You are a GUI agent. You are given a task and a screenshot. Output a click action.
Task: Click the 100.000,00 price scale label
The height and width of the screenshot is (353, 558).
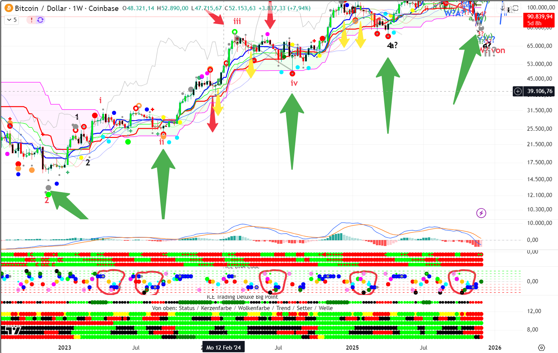pyautogui.click(x=541, y=7)
